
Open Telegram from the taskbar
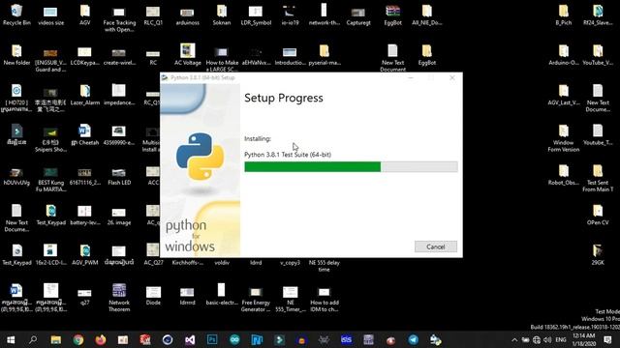point(414,339)
